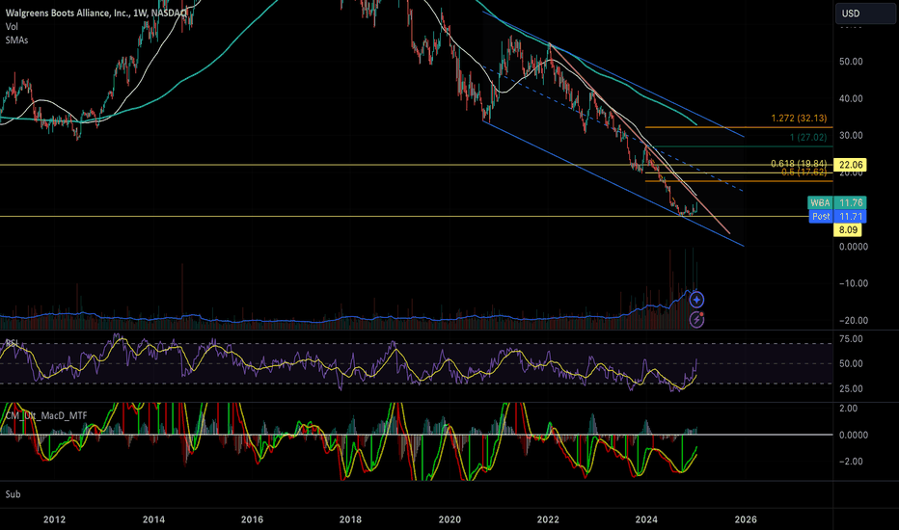Image resolution: width=899 pixels, height=530 pixels.
Task: Click the 2018 year on time axis
Action: [x=351, y=519]
